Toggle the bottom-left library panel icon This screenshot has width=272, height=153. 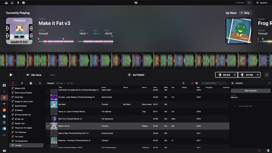point(4,151)
